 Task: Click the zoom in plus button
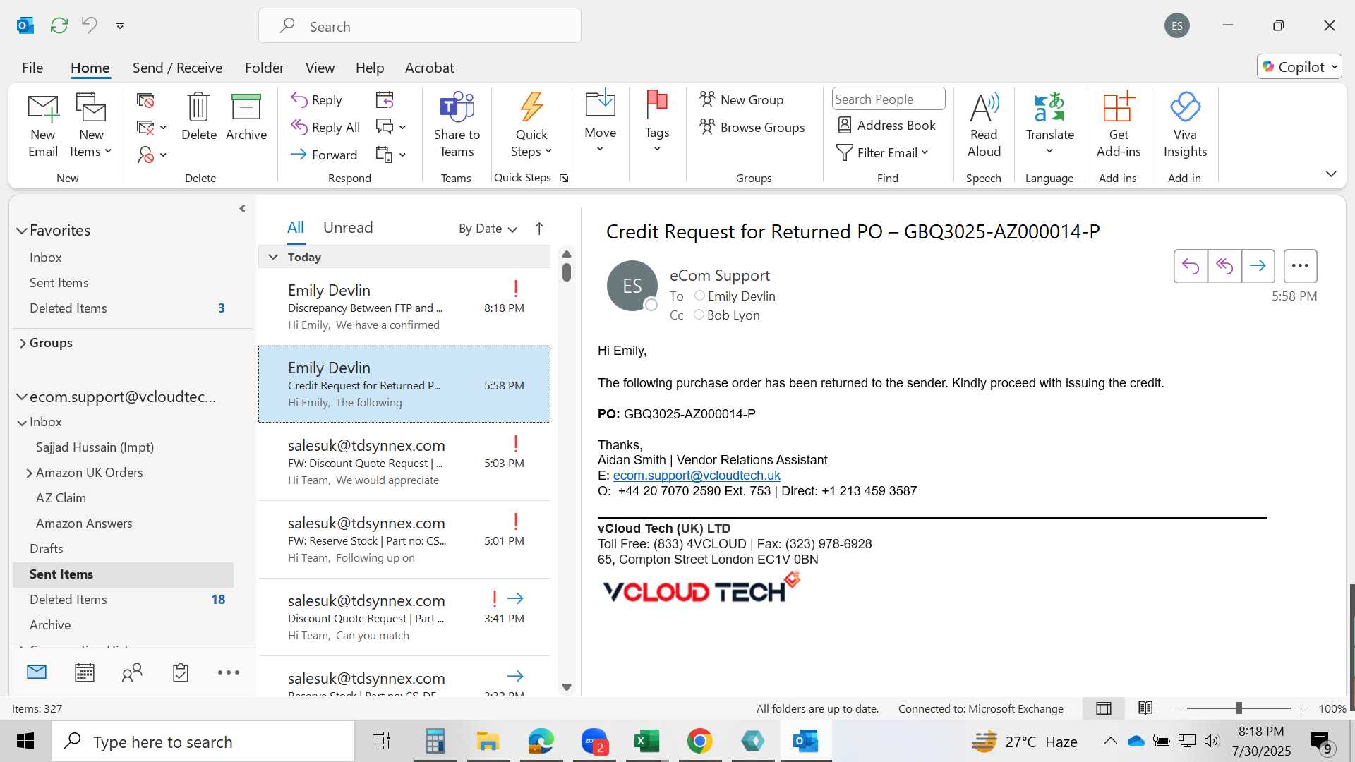click(x=1301, y=708)
